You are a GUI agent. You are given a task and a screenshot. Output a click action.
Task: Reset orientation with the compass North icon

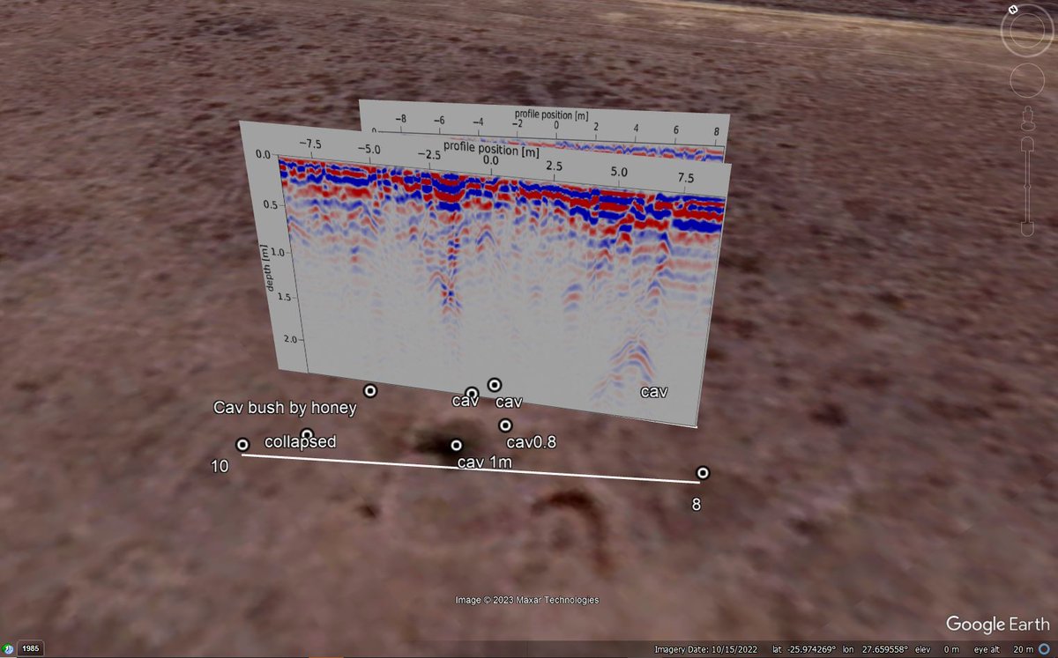(1011, 10)
